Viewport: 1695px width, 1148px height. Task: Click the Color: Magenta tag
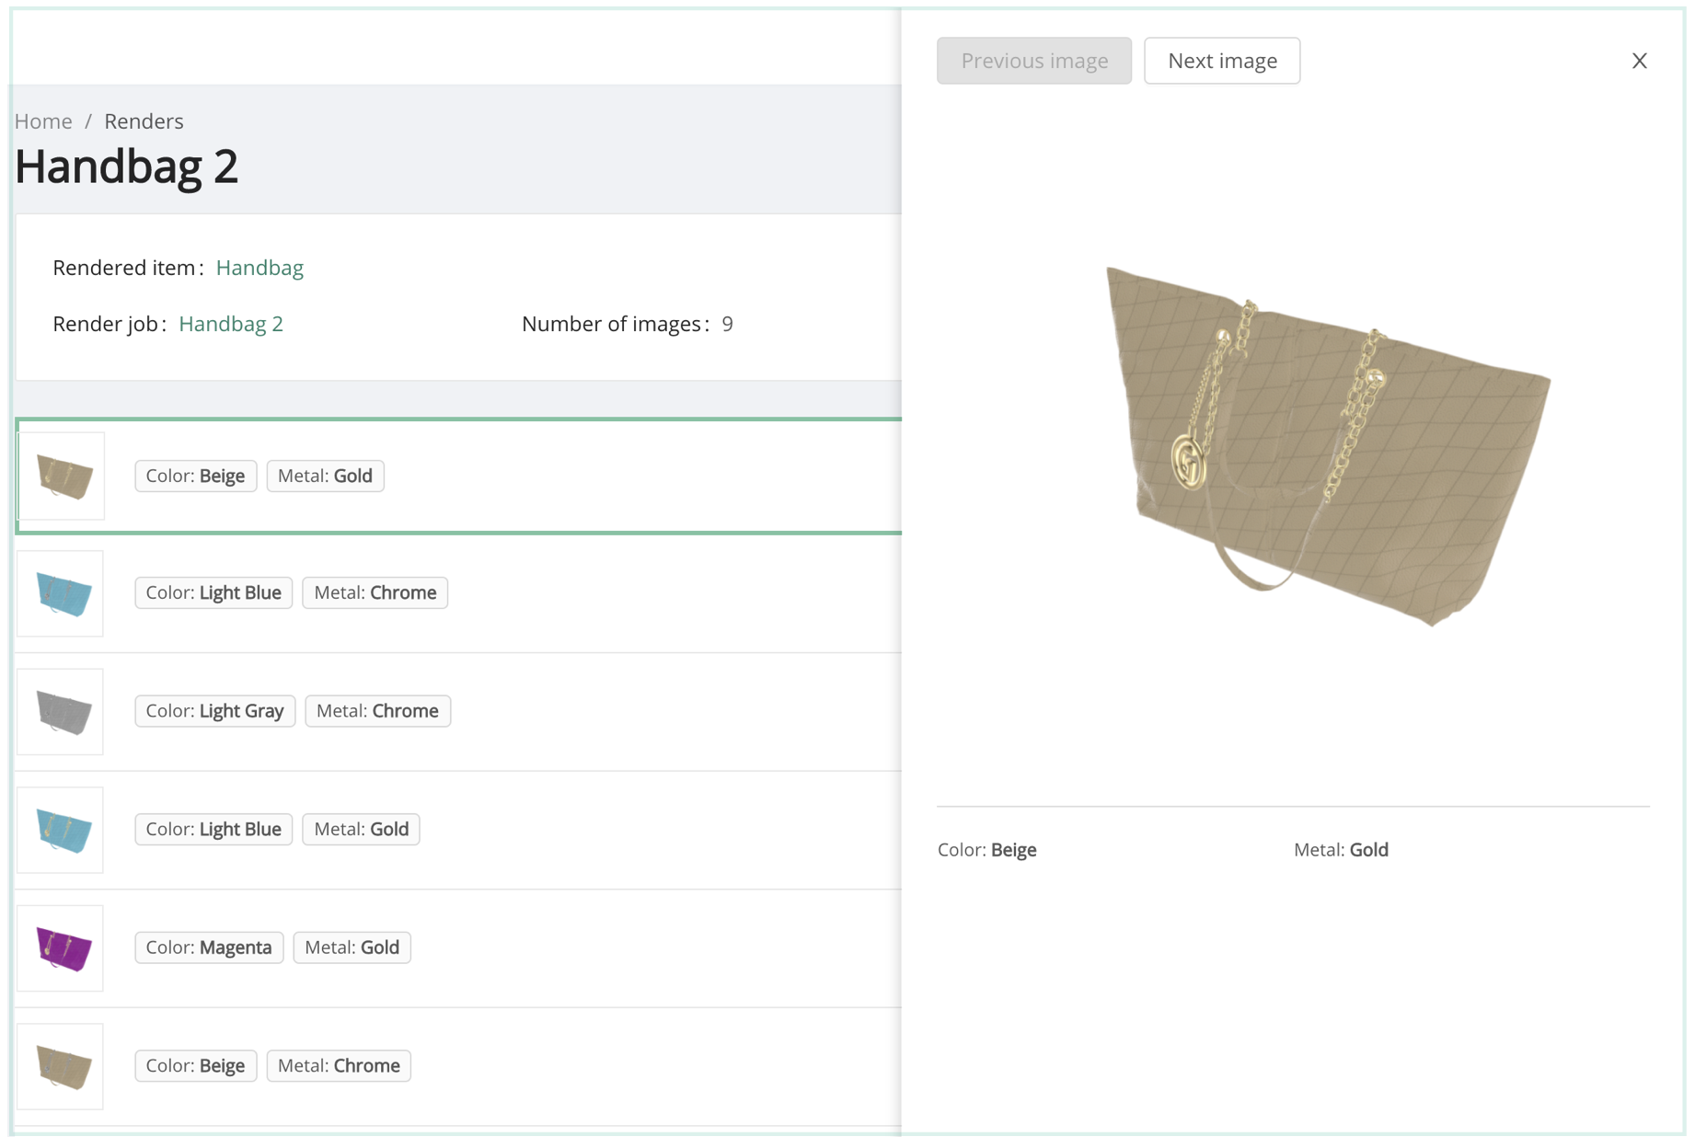[x=209, y=947]
